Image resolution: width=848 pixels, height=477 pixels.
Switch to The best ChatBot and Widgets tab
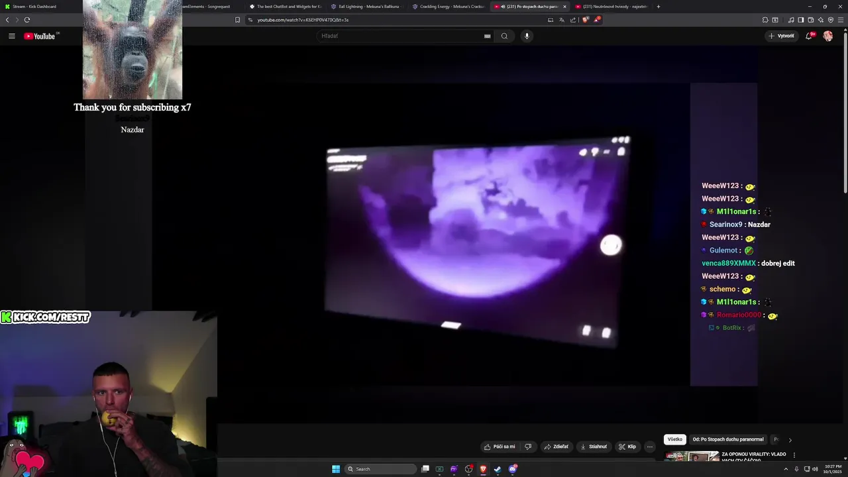pyautogui.click(x=286, y=7)
